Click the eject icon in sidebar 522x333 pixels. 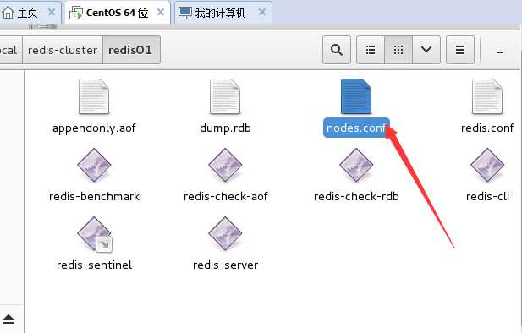click(8, 319)
